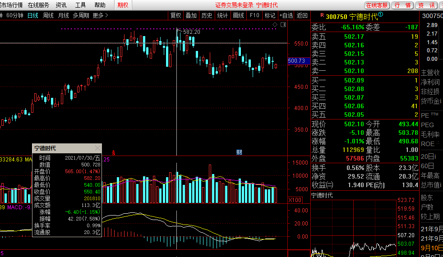
Task: Click the 统计 statistics button
Action: [223, 15]
